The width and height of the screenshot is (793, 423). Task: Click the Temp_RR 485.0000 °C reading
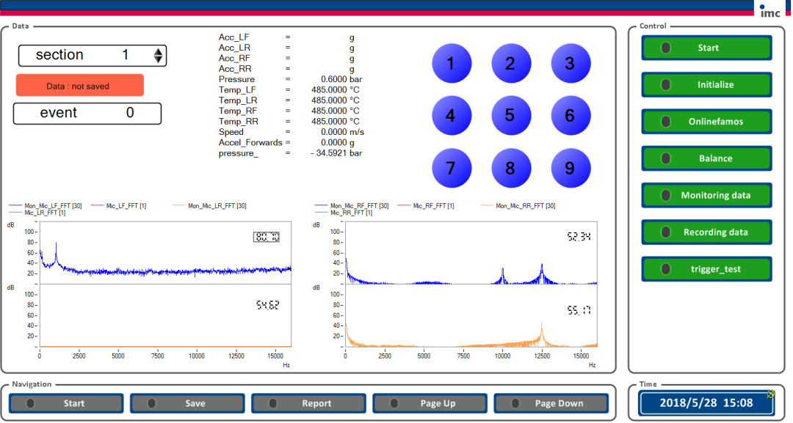(289, 122)
